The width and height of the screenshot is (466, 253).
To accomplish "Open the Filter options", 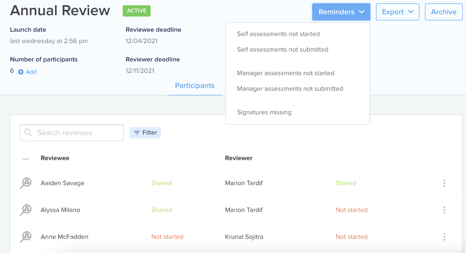I will [x=145, y=133].
